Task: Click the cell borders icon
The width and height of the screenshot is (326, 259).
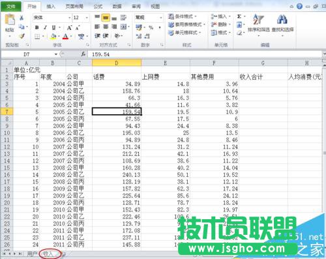Action: (x=37, y=37)
